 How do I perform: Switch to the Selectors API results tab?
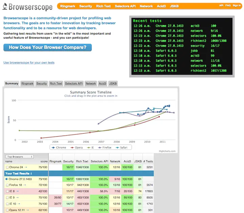[74, 84]
